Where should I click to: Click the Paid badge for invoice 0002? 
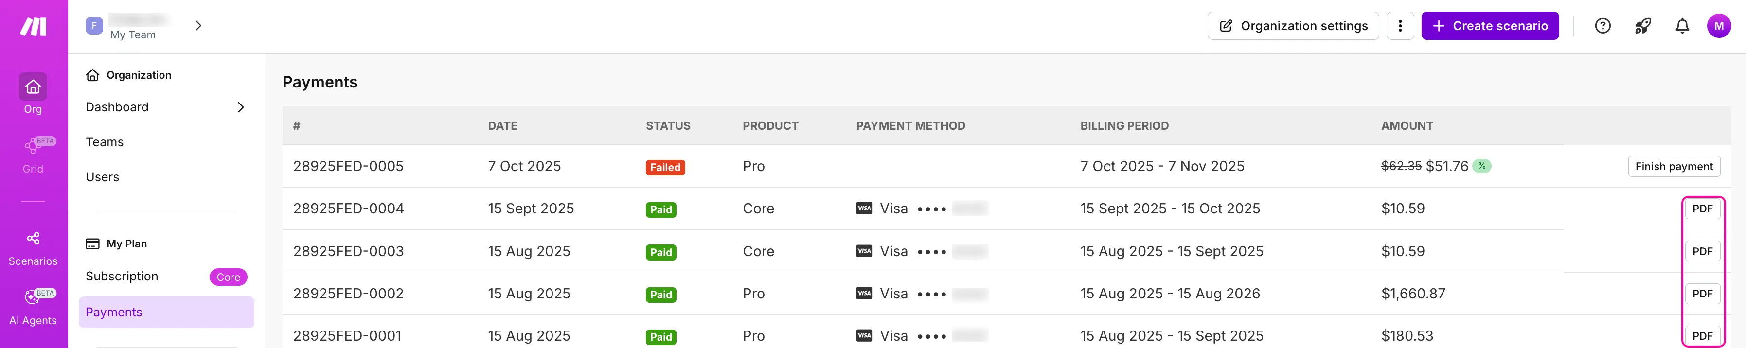(x=661, y=295)
